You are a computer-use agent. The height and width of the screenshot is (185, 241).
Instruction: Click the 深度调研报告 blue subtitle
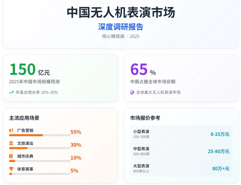pos(121,27)
